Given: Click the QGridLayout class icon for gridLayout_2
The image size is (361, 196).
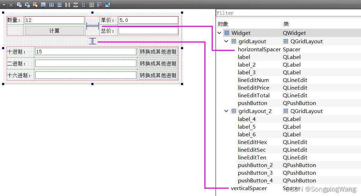Looking at the screenshot, I should pyautogui.click(x=286, y=111).
